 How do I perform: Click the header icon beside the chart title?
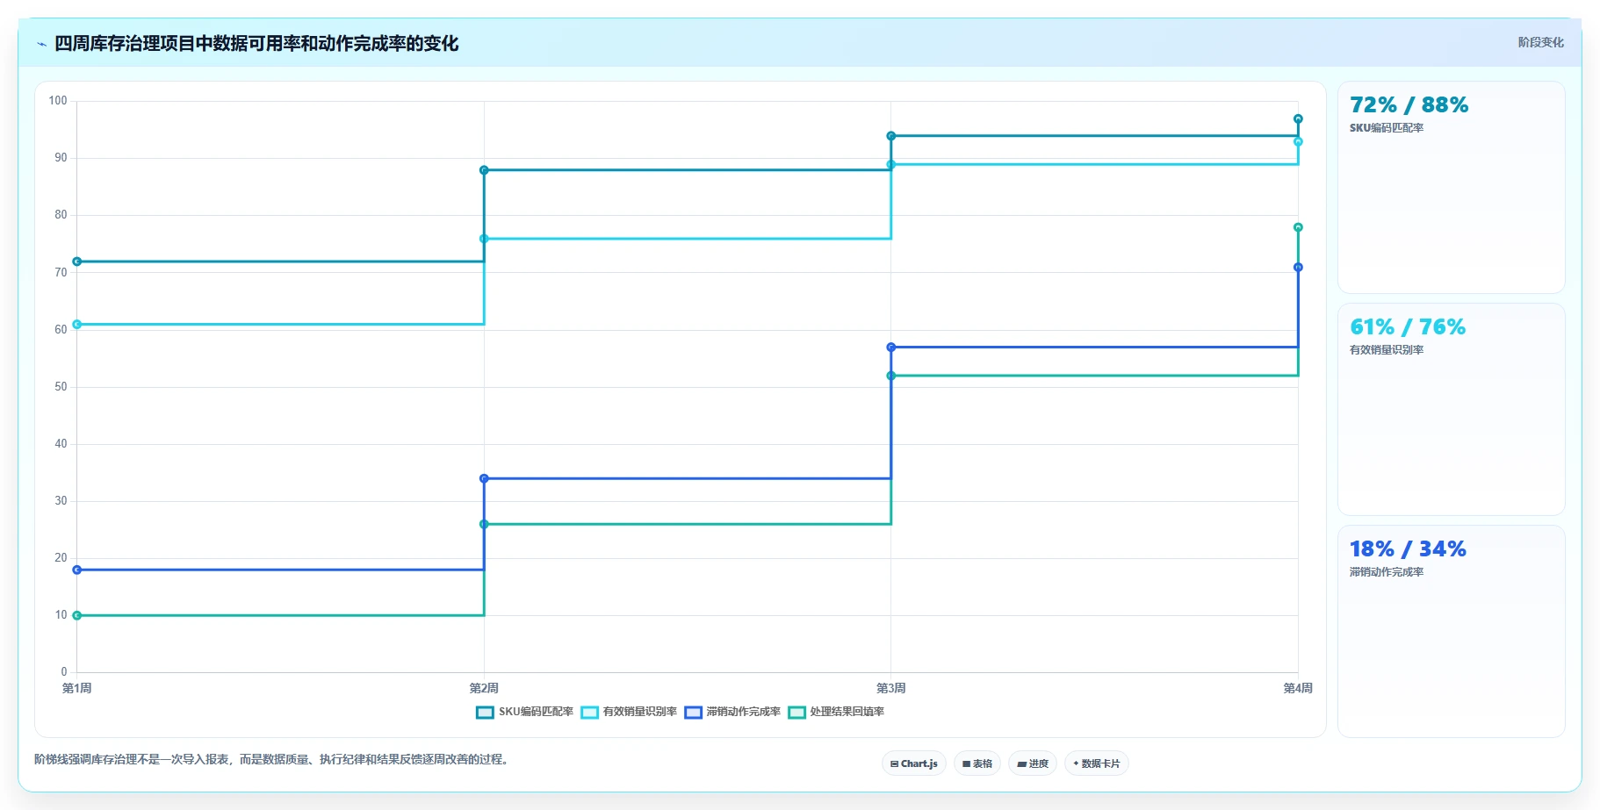coord(41,44)
